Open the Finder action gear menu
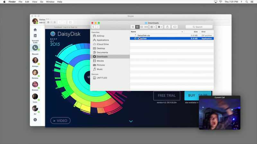Viewport: 257px width, 144px height. (x=160, y=27)
